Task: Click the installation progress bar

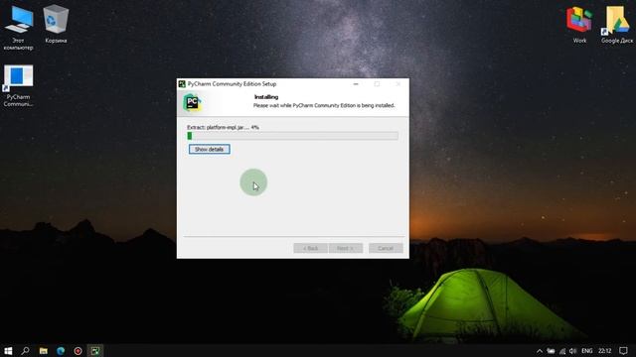Action: 292,136
